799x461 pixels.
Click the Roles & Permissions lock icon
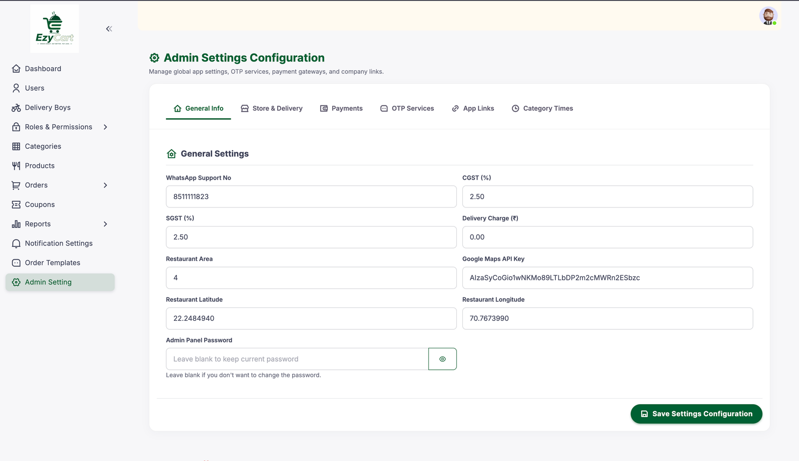click(16, 127)
